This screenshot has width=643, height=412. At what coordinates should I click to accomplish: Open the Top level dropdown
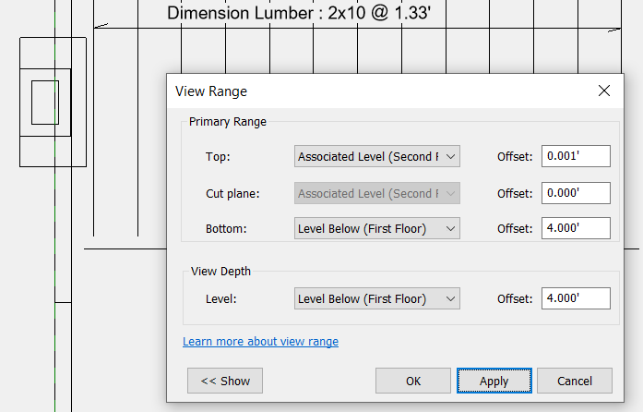click(376, 157)
